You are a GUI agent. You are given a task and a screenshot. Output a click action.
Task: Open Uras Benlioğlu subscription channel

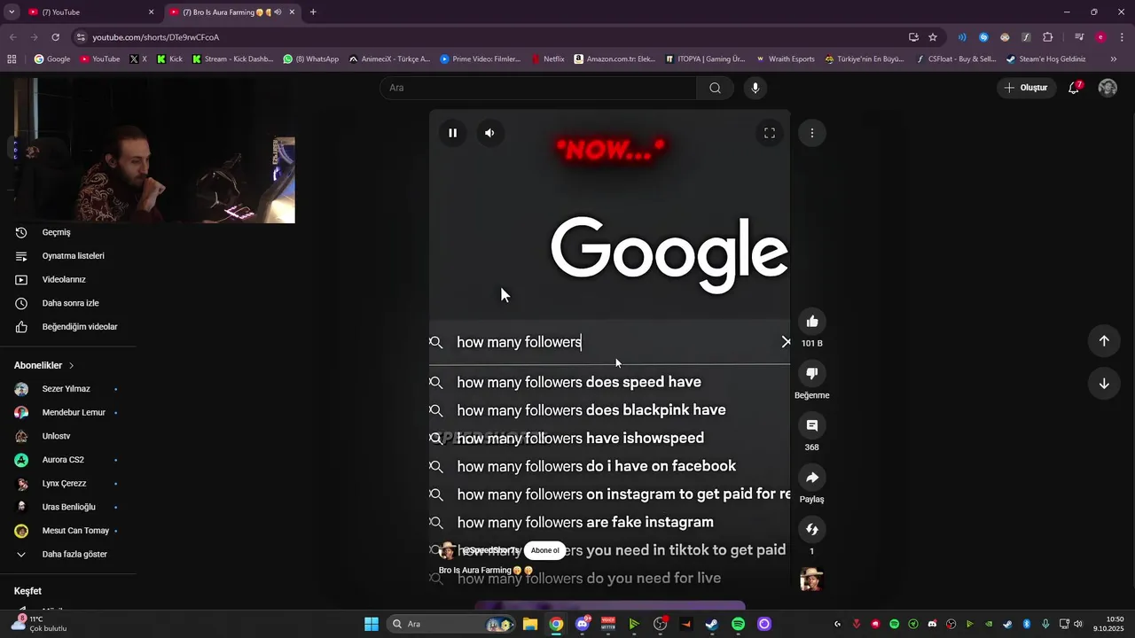coord(67,507)
